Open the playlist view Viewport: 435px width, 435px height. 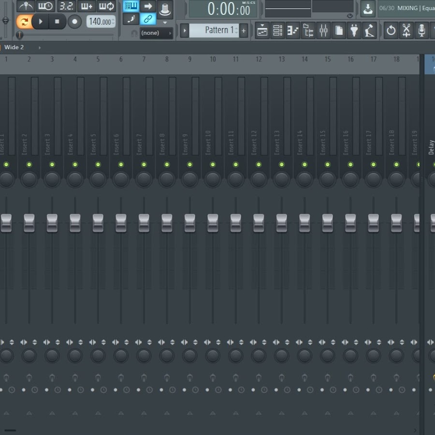[262, 30]
